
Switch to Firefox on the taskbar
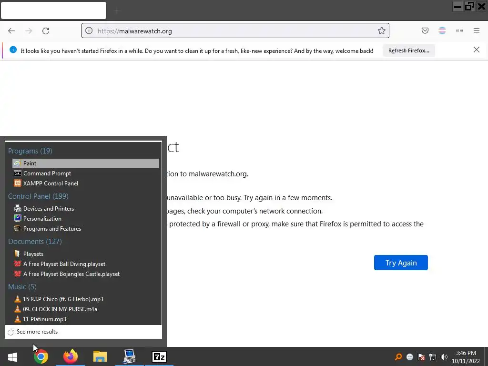[x=71, y=356]
